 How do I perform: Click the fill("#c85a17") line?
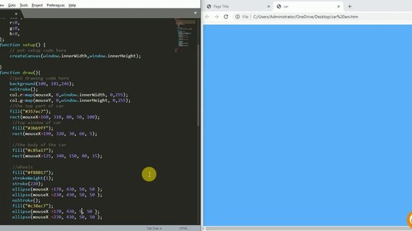click(x=33, y=150)
